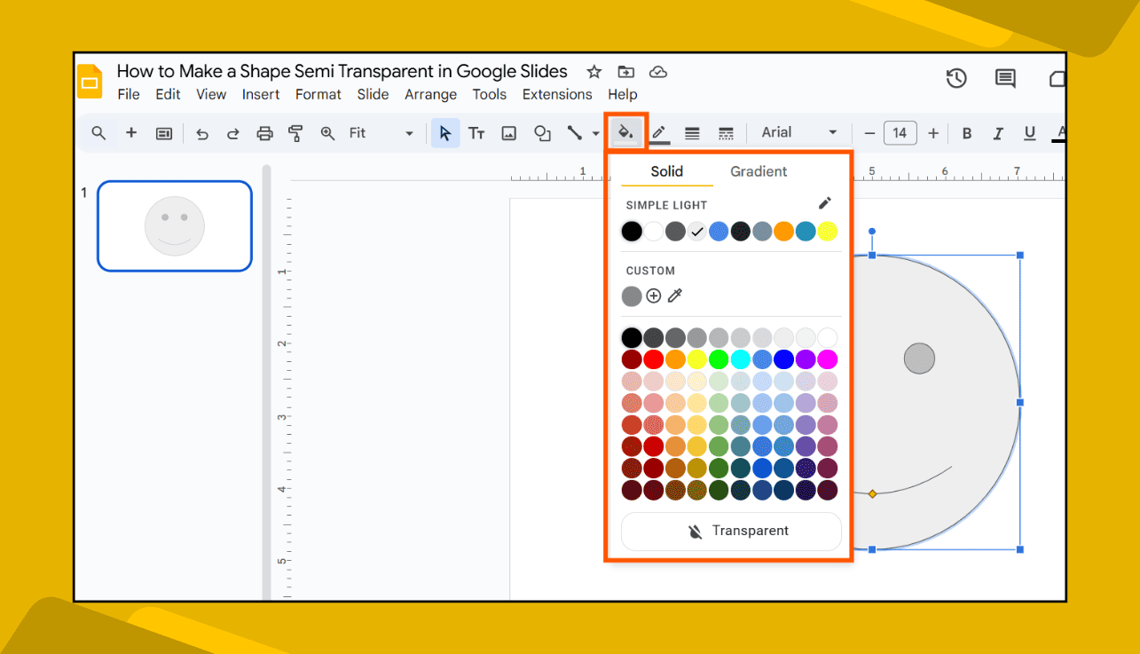Open the Print icon

[264, 132]
